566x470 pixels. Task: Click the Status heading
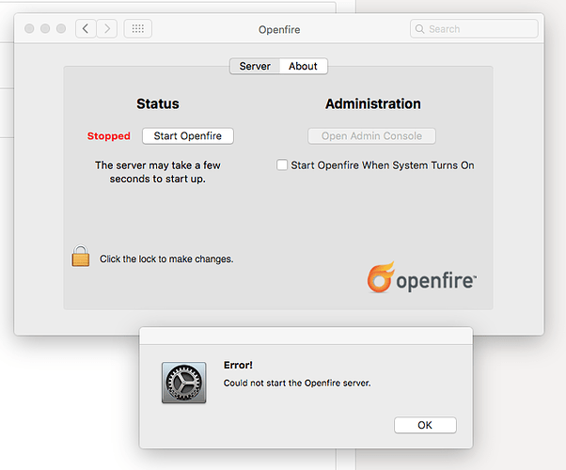coord(158,104)
